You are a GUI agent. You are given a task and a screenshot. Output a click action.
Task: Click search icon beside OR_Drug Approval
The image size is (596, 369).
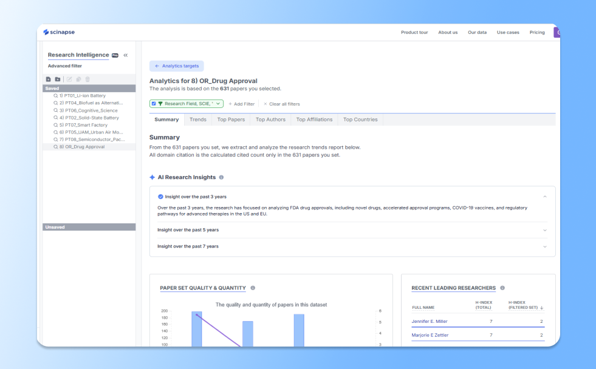(55, 147)
